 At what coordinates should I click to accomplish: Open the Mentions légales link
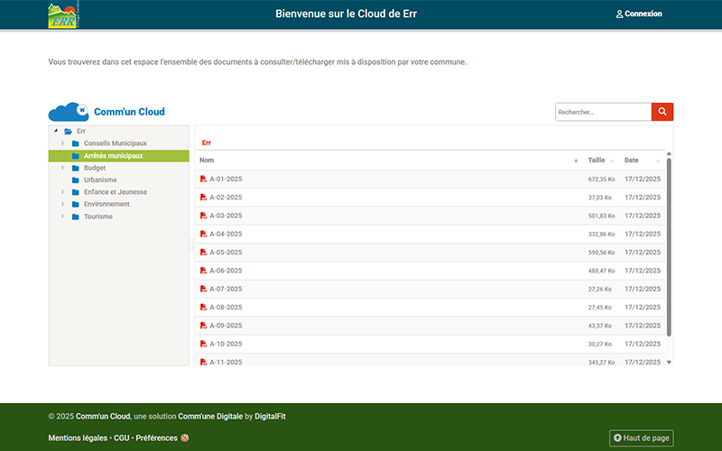pos(78,438)
